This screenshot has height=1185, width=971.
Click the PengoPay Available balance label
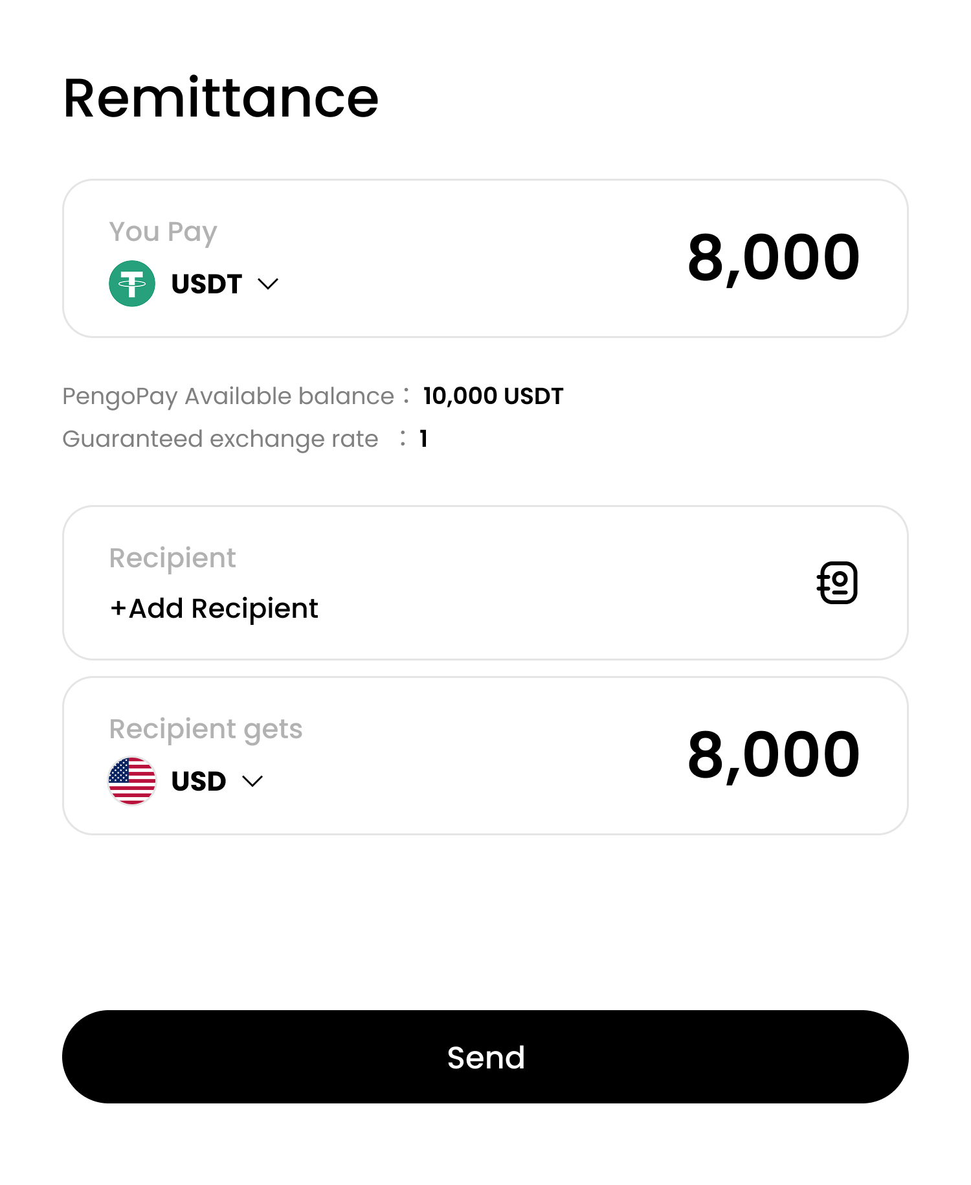[x=228, y=396]
